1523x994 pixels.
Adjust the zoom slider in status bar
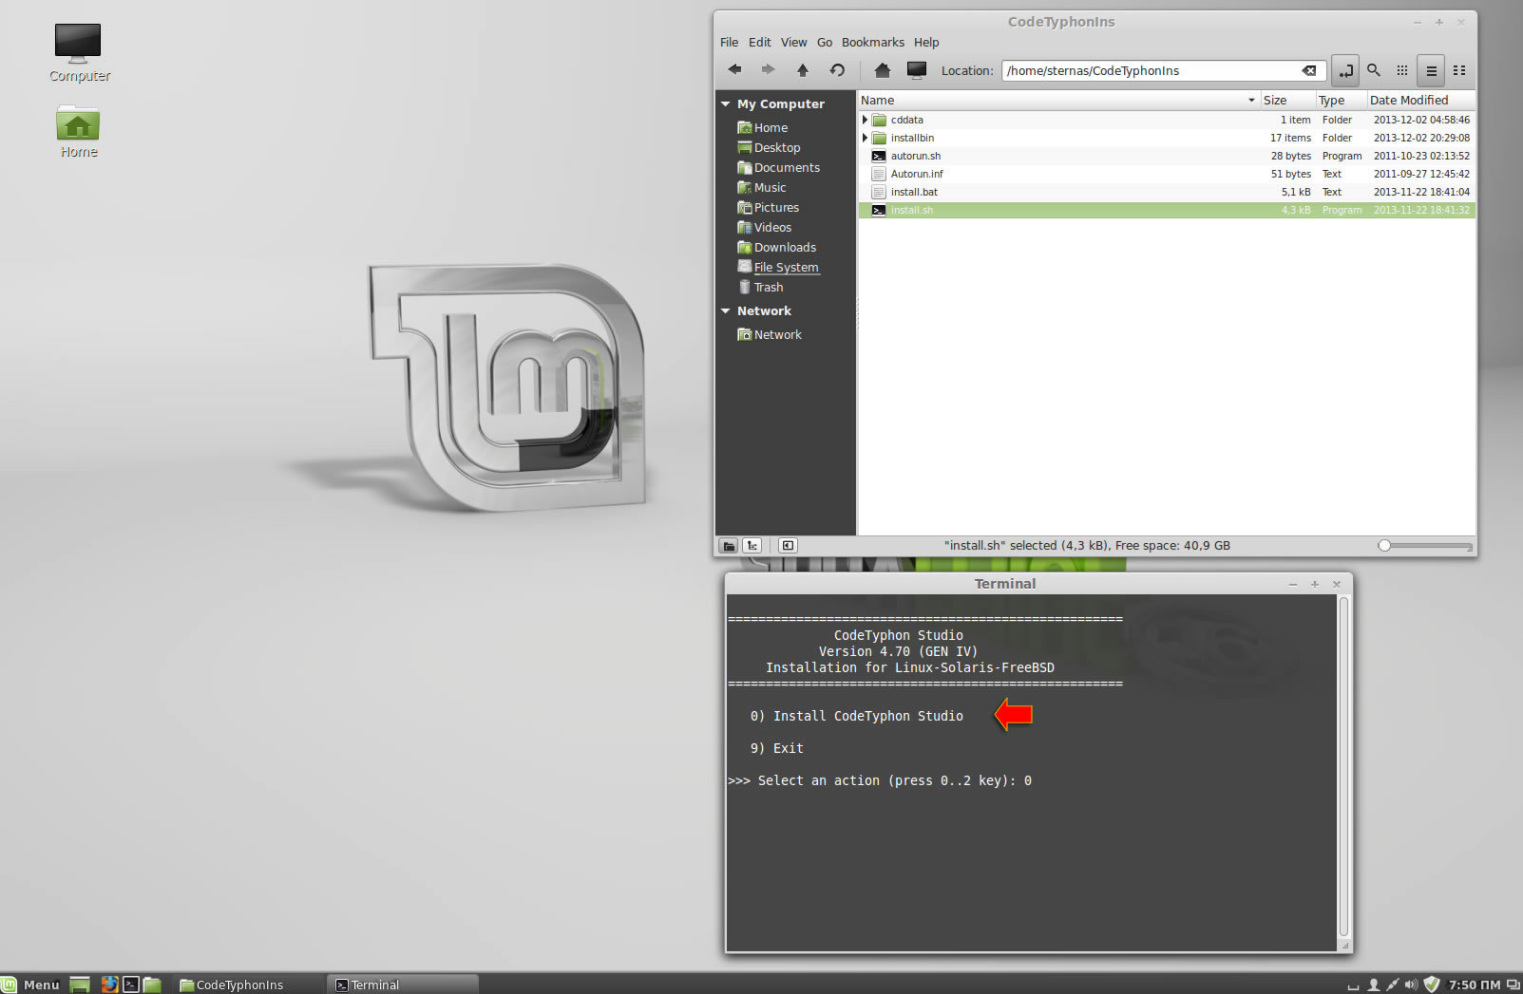coord(1385,546)
